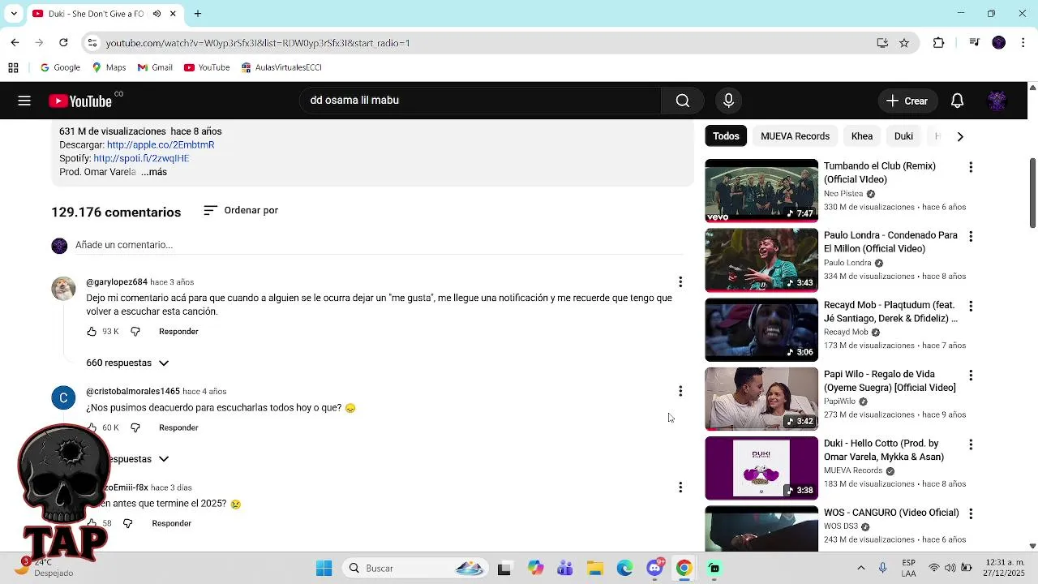The width and height of the screenshot is (1038, 584).
Task: Open options for the 2025 comment
Action: pyautogui.click(x=680, y=487)
